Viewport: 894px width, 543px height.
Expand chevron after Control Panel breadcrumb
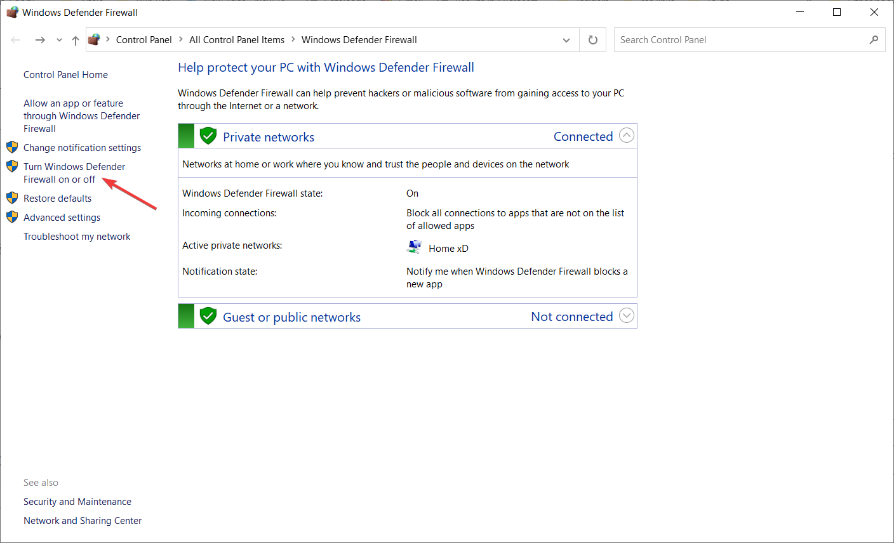click(181, 40)
